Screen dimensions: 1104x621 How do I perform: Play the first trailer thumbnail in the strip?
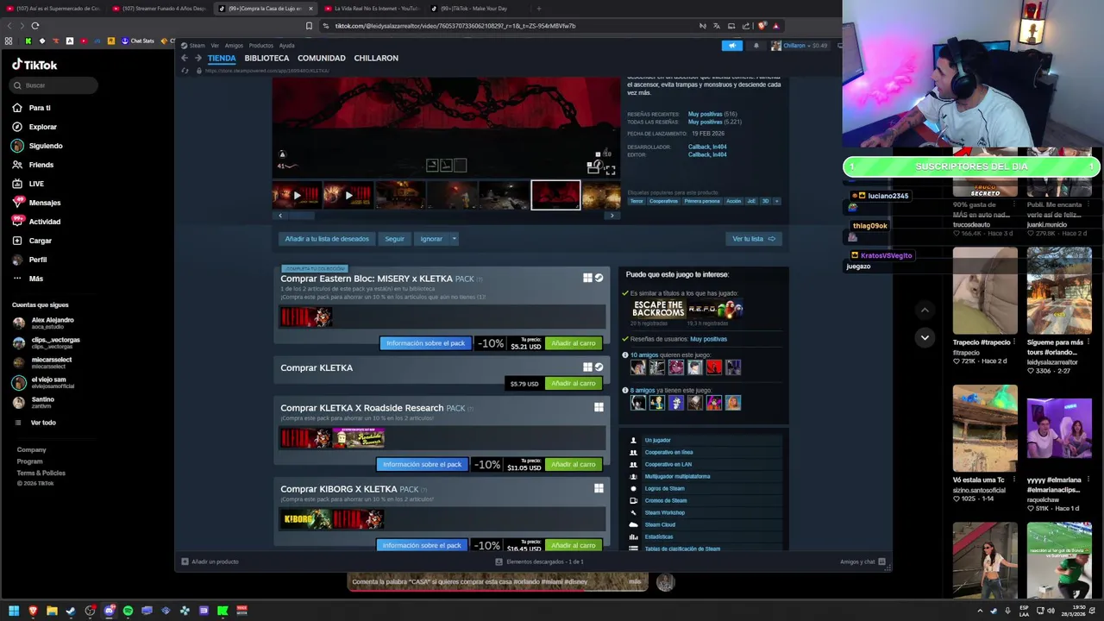pos(297,195)
